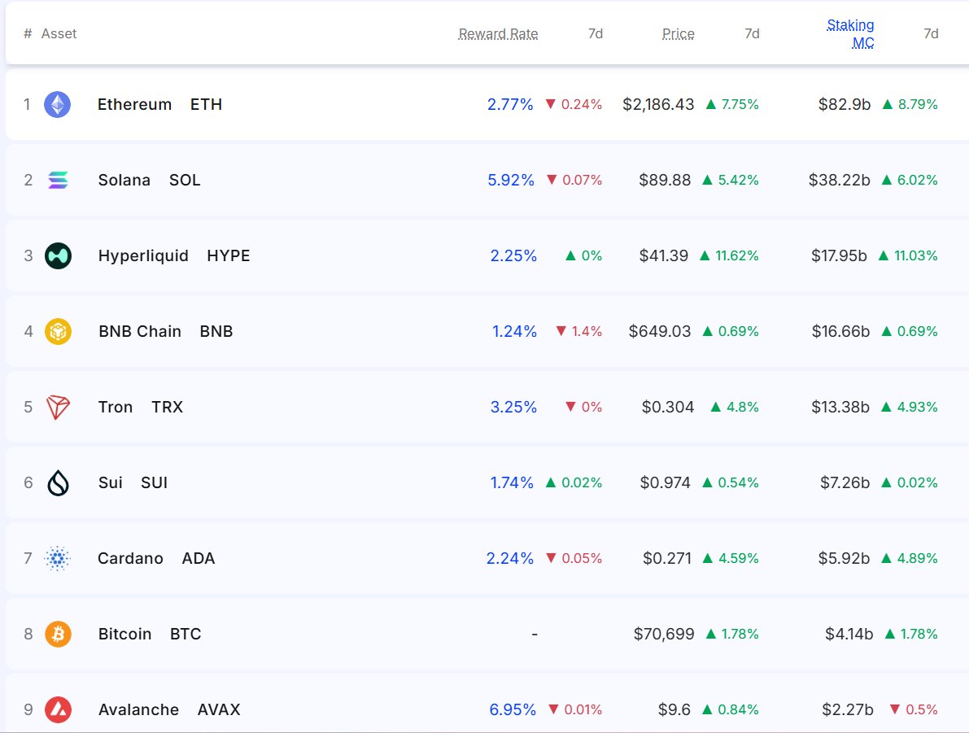Click the SOL ticker symbol
Viewport: 969px width, 733px height.
(185, 180)
